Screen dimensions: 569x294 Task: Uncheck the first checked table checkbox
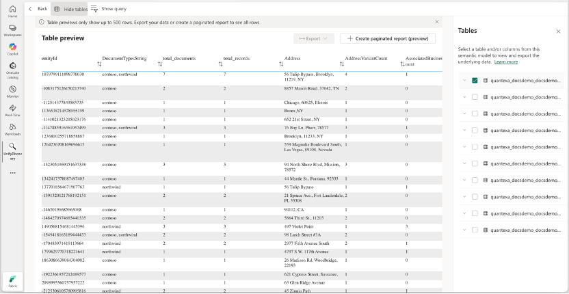point(475,81)
